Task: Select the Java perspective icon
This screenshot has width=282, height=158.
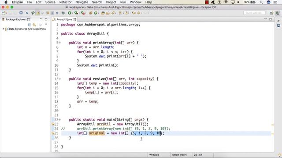Action: [278, 13]
